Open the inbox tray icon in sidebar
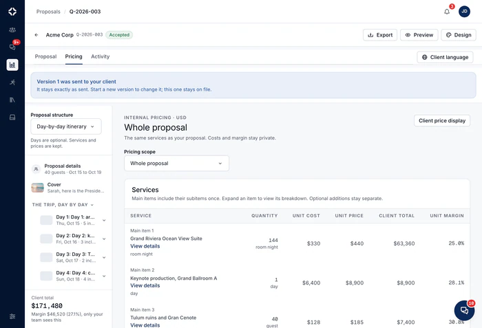The height and width of the screenshot is (328, 482). coord(12,118)
